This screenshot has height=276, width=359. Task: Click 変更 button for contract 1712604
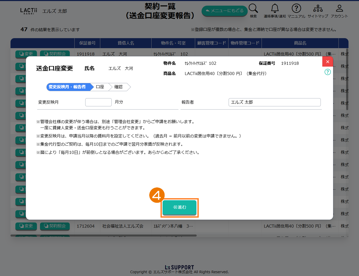coord(26,226)
